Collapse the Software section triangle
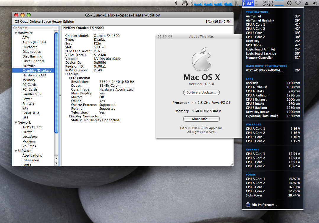The width and height of the screenshot is (319, 223). (16, 151)
